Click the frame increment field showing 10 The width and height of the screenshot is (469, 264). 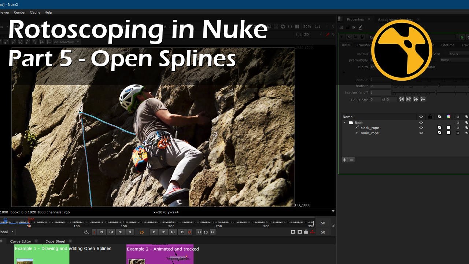pos(206,232)
